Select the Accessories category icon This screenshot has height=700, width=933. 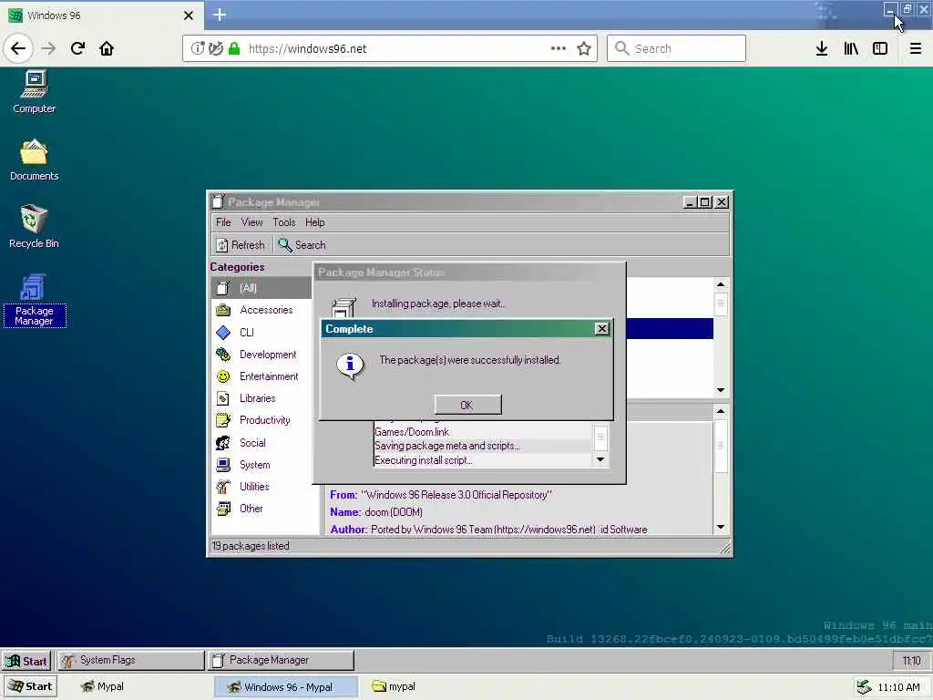point(223,310)
